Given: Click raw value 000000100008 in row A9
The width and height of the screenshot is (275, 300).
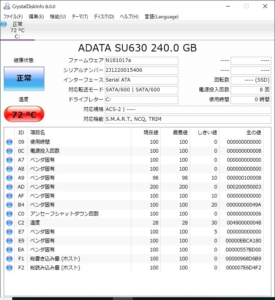Looking at the screenshot, I should click(244, 178).
